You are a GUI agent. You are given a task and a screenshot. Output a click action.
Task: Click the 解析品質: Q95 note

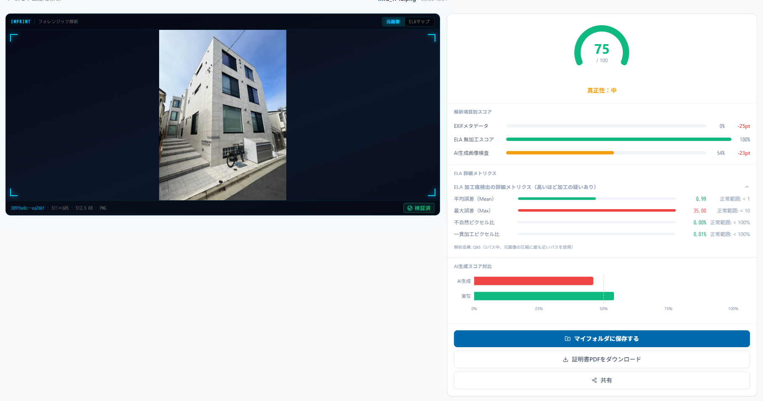[513, 247]
